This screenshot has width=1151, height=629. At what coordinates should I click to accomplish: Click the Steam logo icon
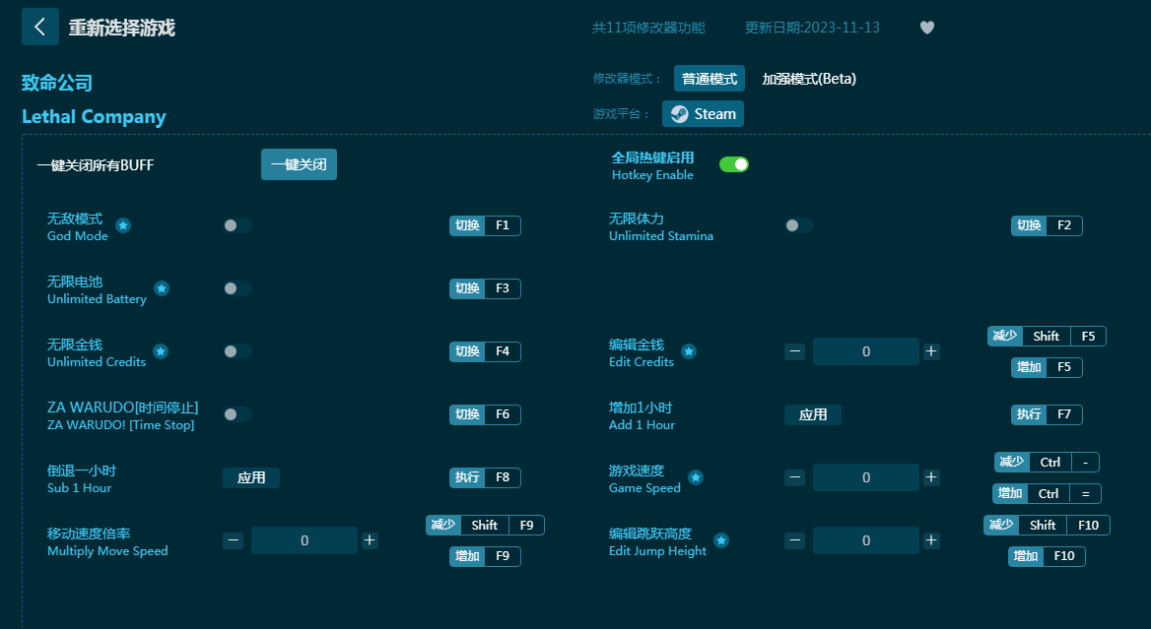point(680,113)
